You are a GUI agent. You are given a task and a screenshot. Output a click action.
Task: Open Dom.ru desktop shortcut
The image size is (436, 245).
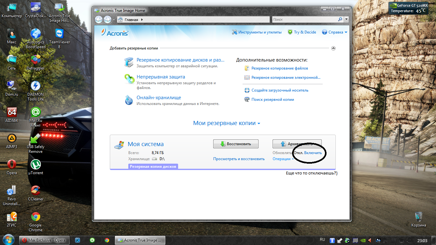coord(12,88)
